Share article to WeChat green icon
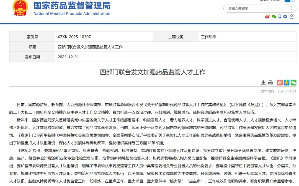The height and width of the screenshot is (186, 299). coord(293,82)
